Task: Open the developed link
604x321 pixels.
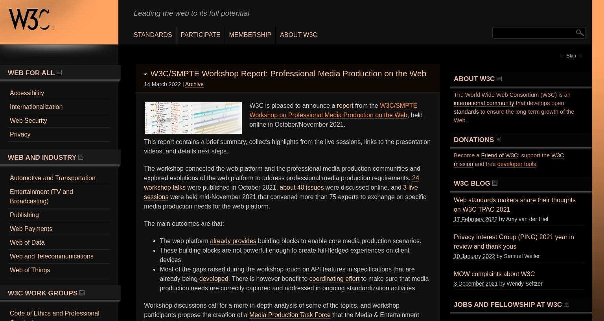Action: (x=214, y=279)
